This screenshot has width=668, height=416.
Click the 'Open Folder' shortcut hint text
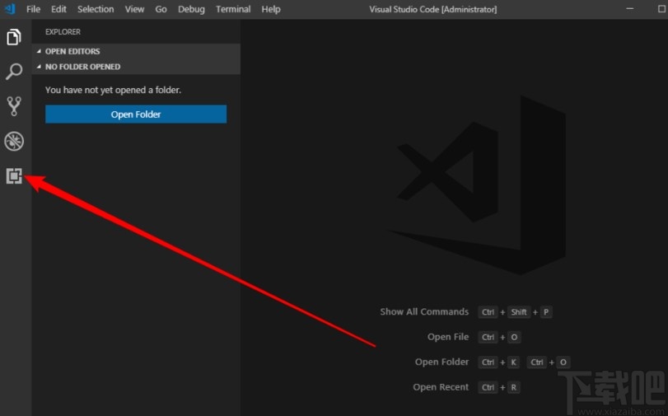(x=441, y=362)
